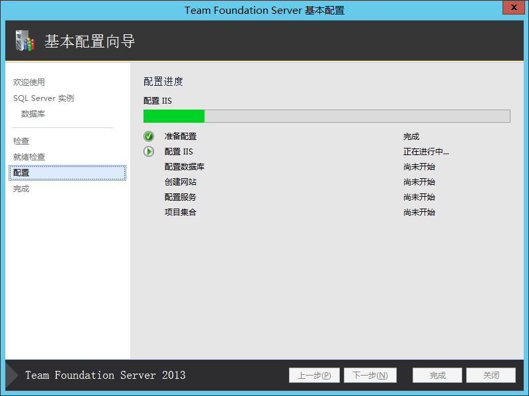Click the 完成 status of 准备配置
Viewport: 529px width, 396px height.
point(411,137)
